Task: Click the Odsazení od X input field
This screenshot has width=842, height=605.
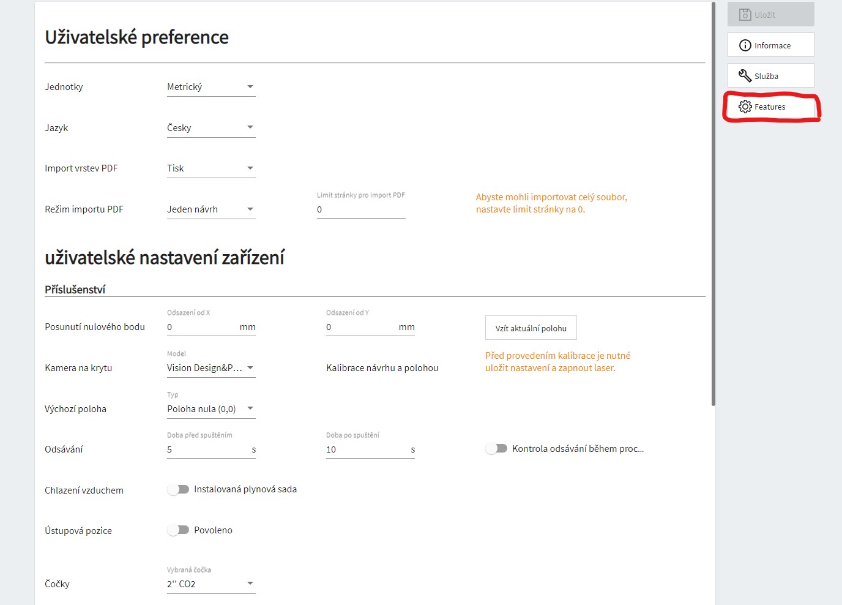Action: (x=202, y=327)
